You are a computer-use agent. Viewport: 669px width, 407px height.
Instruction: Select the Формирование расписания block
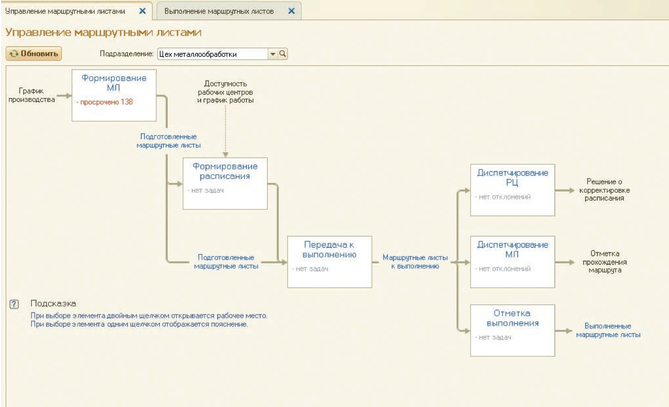click(x=225, y=183)
